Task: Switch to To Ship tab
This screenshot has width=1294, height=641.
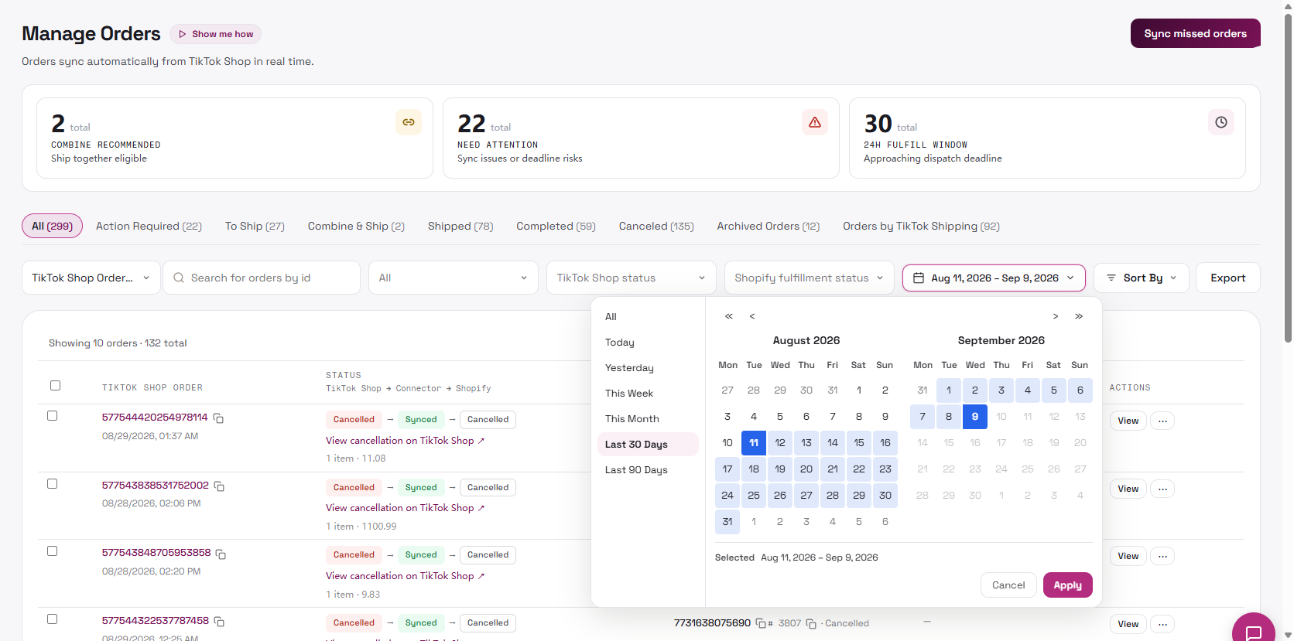Action: [x=255, y=226]
